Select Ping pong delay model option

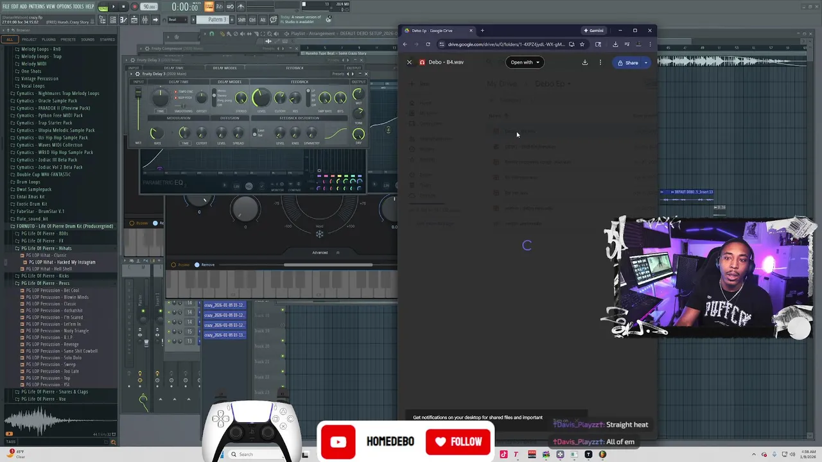tap(223, 100)
